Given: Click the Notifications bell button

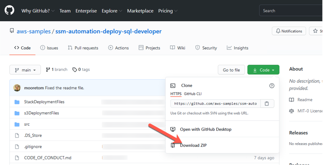Looking at the screenshot, I should click(289, 31).
